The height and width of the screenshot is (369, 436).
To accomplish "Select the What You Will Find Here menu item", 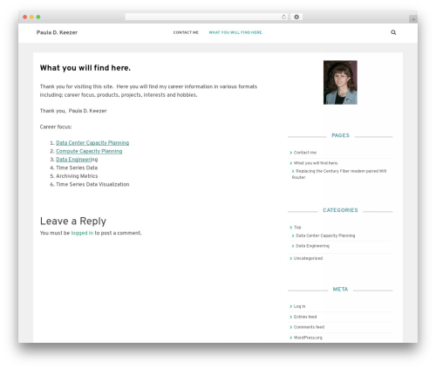I will pyautogui.click(x=235, y=32).
